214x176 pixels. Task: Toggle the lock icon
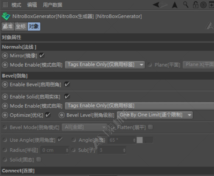pos(195,5)
